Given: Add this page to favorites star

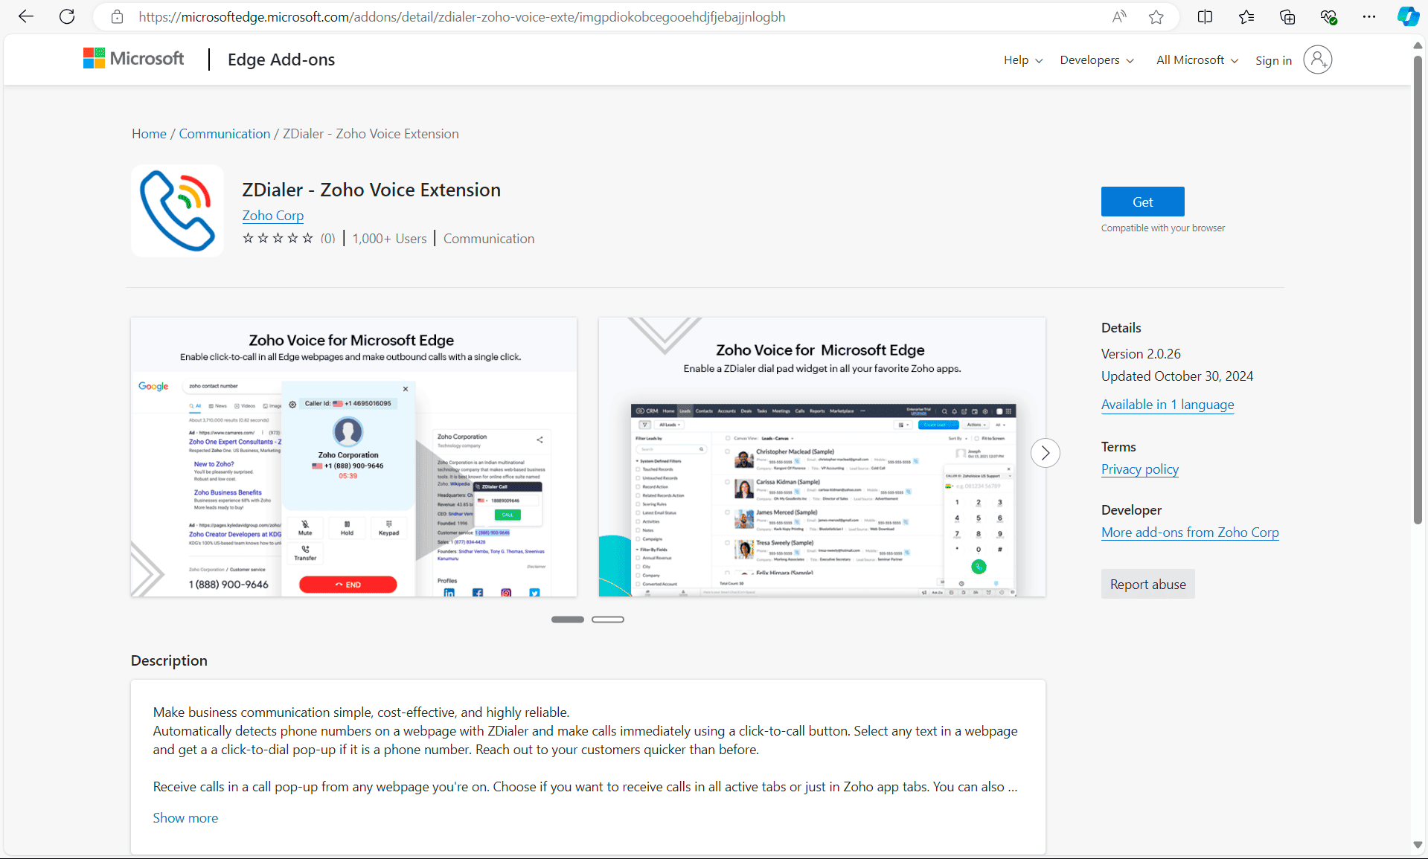Looking at the screenshot, I should tap(1156, 16).
